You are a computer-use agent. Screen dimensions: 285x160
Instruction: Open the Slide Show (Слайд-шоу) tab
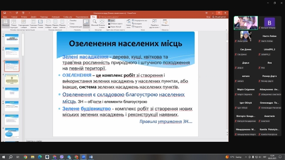tap(68, 17)
